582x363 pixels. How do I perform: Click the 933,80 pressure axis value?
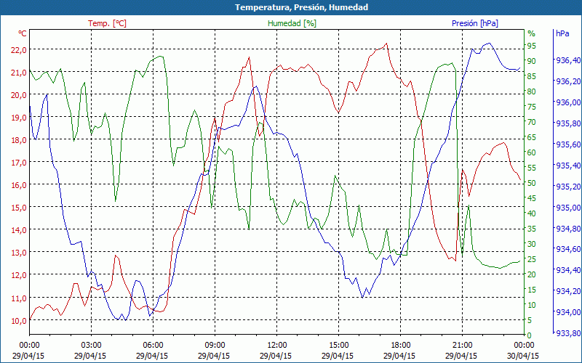[568, 334]
